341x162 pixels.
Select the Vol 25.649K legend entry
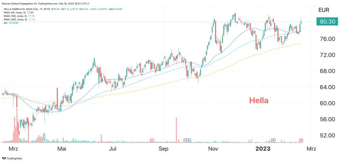tap(11, 23)
